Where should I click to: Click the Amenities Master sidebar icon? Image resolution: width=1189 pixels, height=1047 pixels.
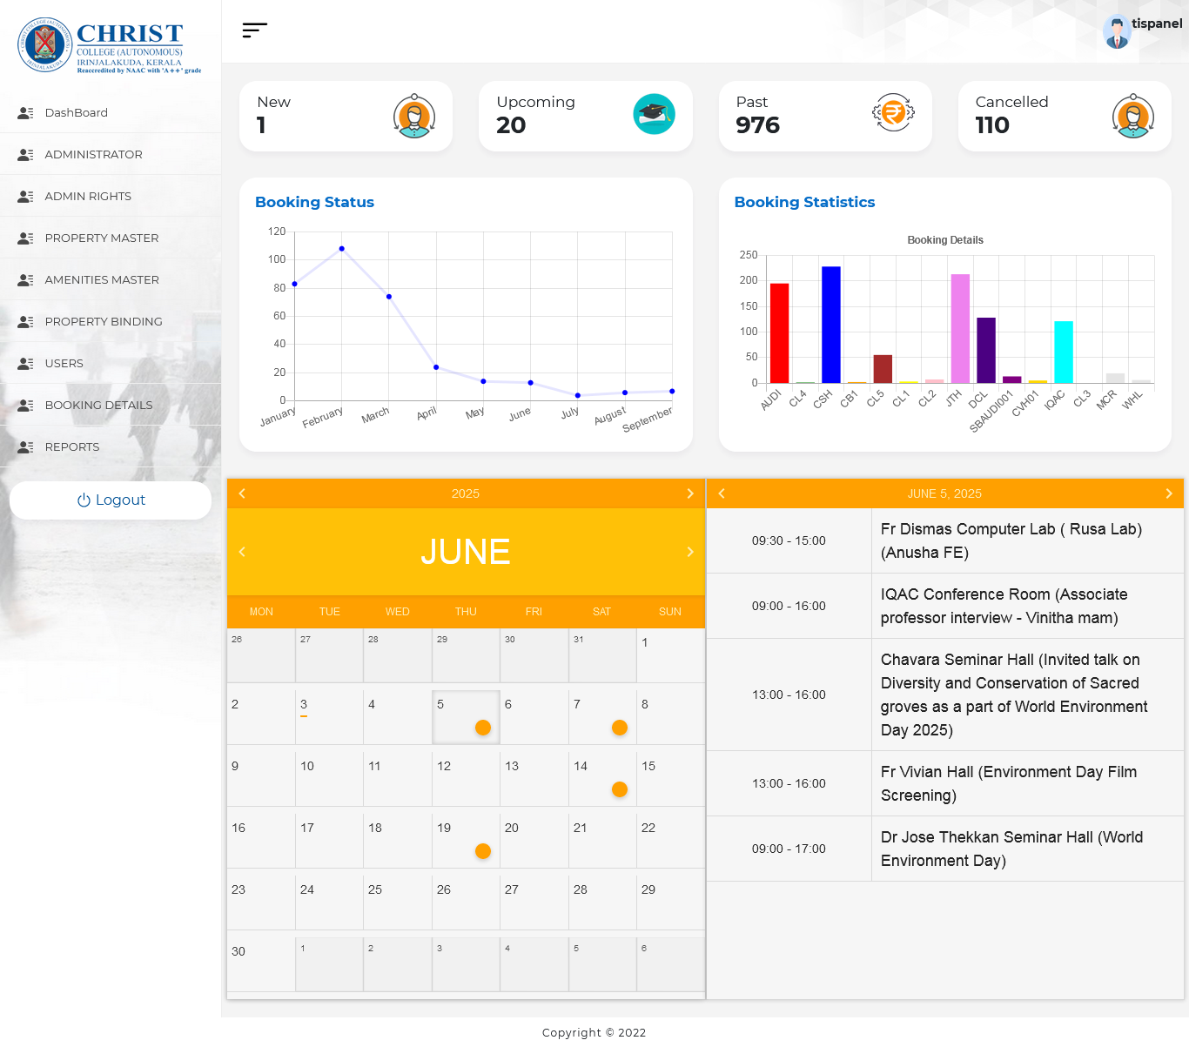[x=24, y=279]
